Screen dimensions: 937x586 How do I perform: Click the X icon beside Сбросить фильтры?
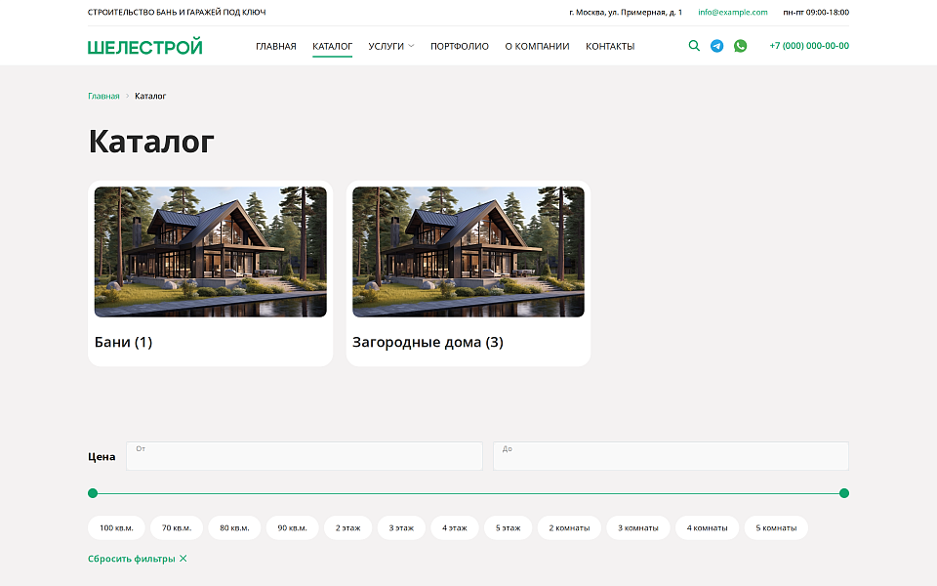[183, 559]
